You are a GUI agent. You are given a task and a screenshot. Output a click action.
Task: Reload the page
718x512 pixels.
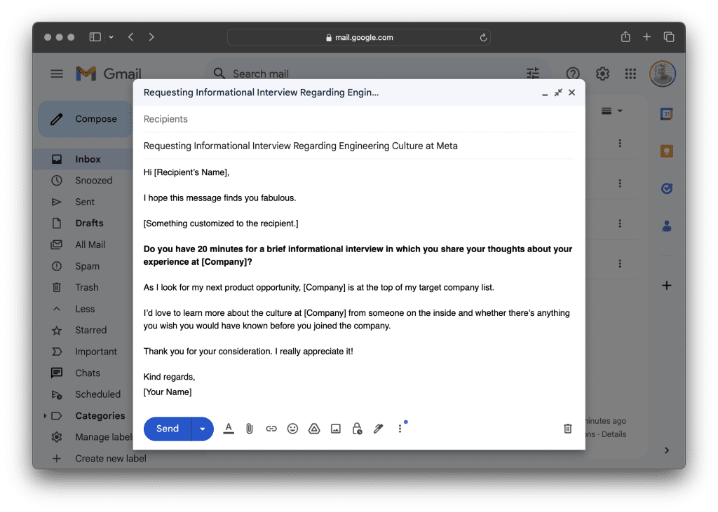click(x=483, y=38)
